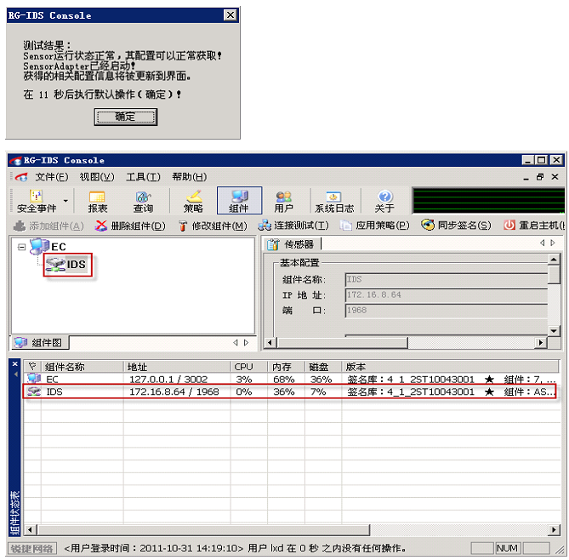Sort by 组件名称 column header

tap(83, 367)
